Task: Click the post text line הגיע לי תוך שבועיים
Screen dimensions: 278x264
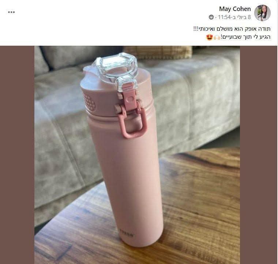Action: [246, 37]
